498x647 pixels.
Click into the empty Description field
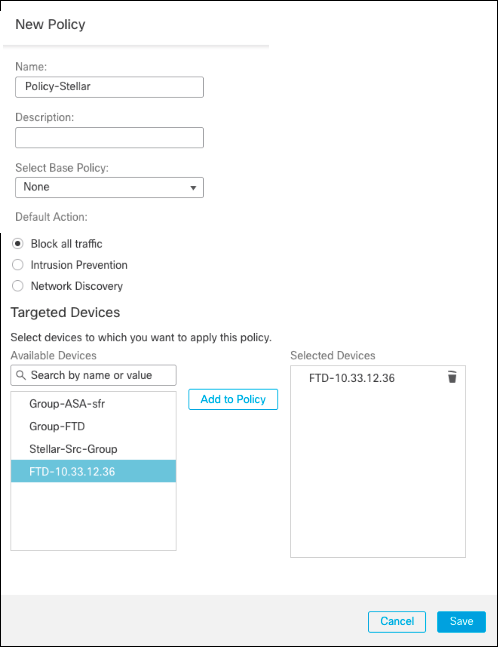109,137
